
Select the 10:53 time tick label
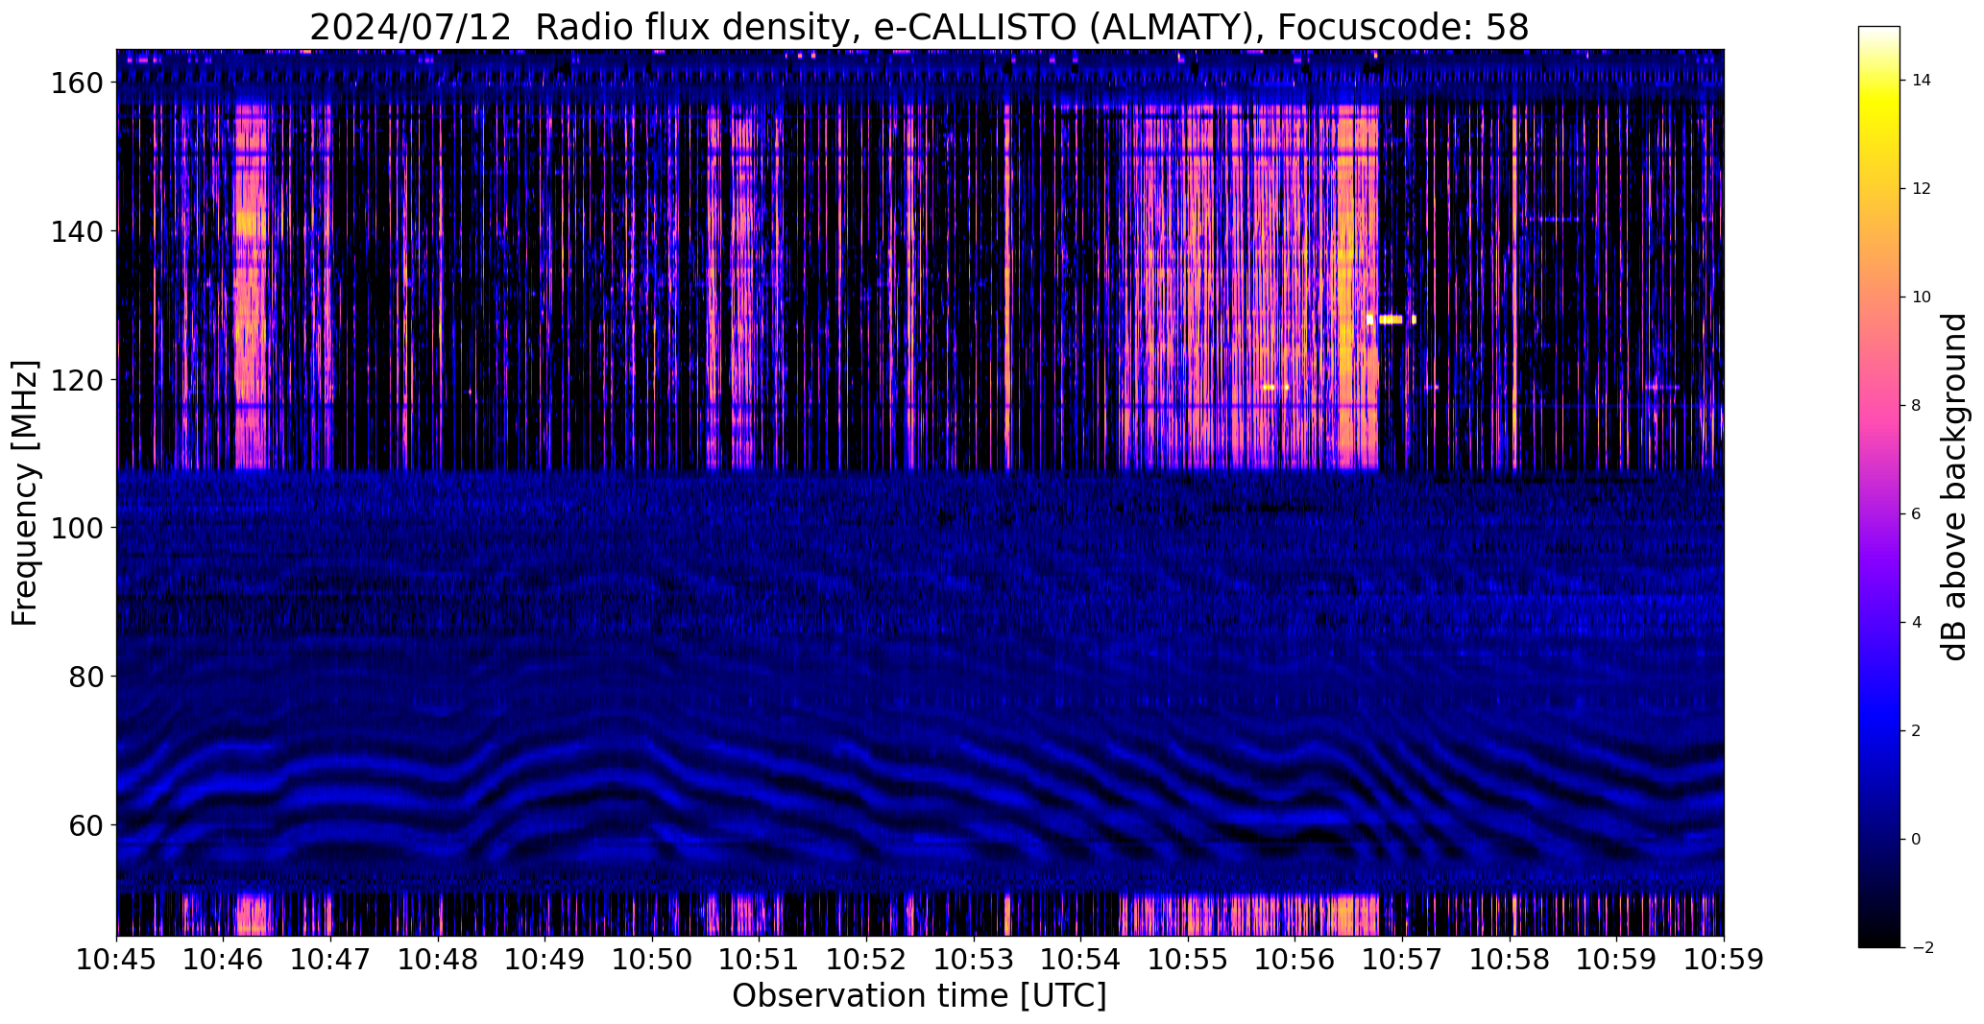coord(974,960)
